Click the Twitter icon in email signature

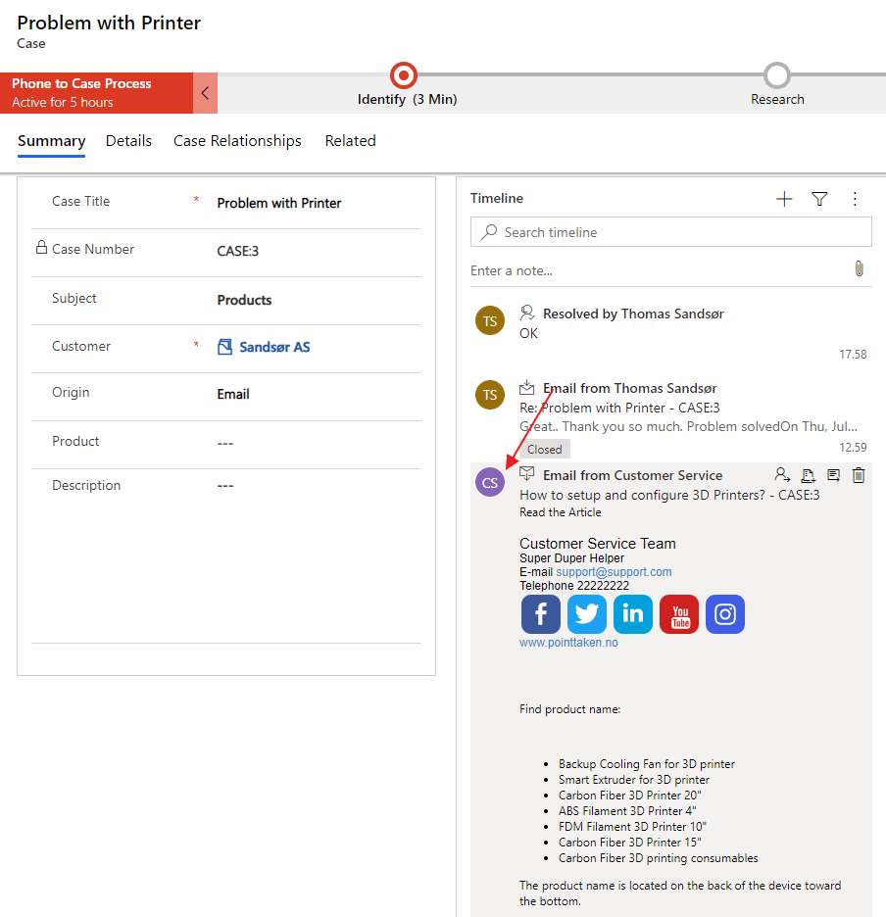(x=586, y=614)
